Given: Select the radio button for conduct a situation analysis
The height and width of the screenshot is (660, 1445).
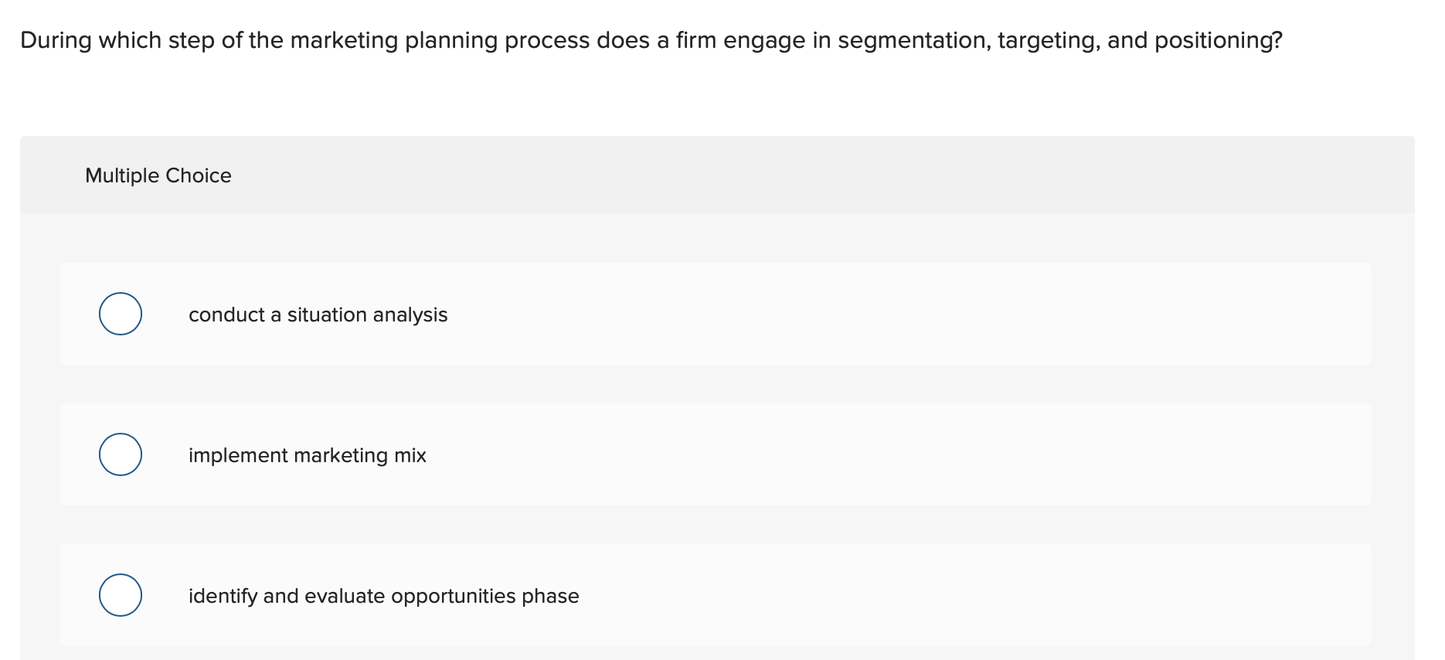Looking at the screenshot, I should (120, 314).
